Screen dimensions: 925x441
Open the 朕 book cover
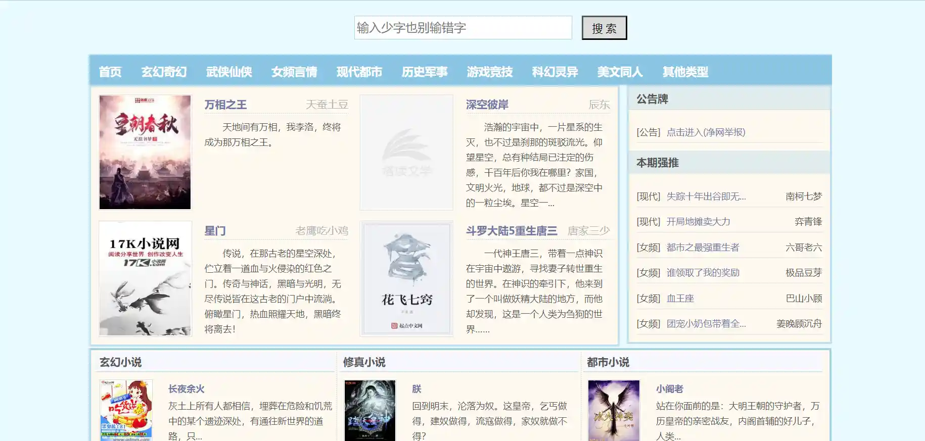pos(370,411)
